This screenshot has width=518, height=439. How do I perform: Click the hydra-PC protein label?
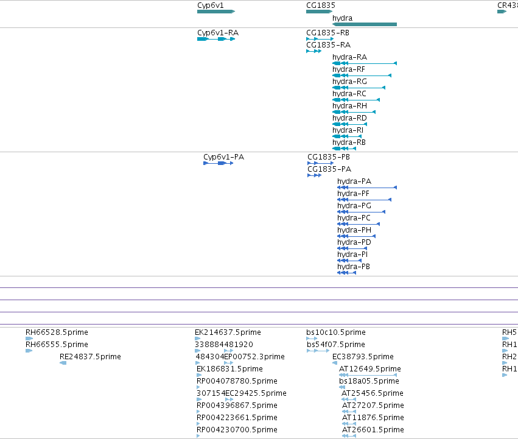(354, 219)
